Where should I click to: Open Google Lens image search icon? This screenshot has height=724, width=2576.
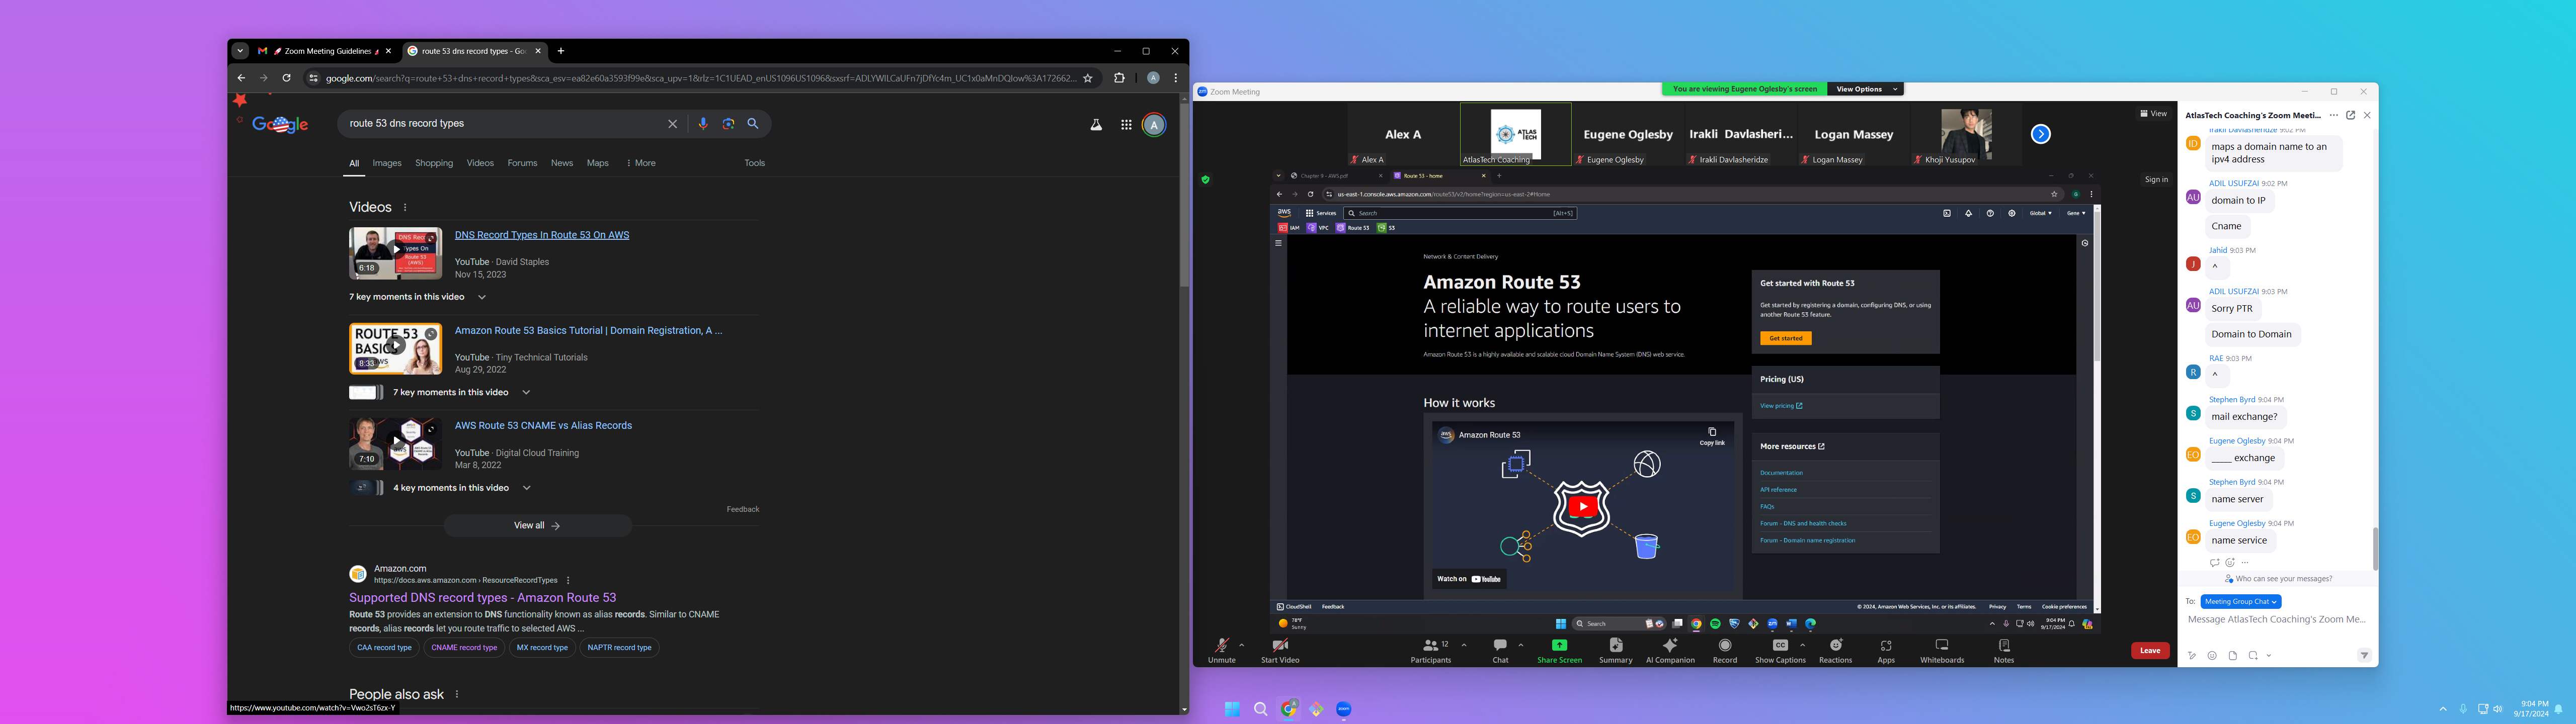click(728, 124)
